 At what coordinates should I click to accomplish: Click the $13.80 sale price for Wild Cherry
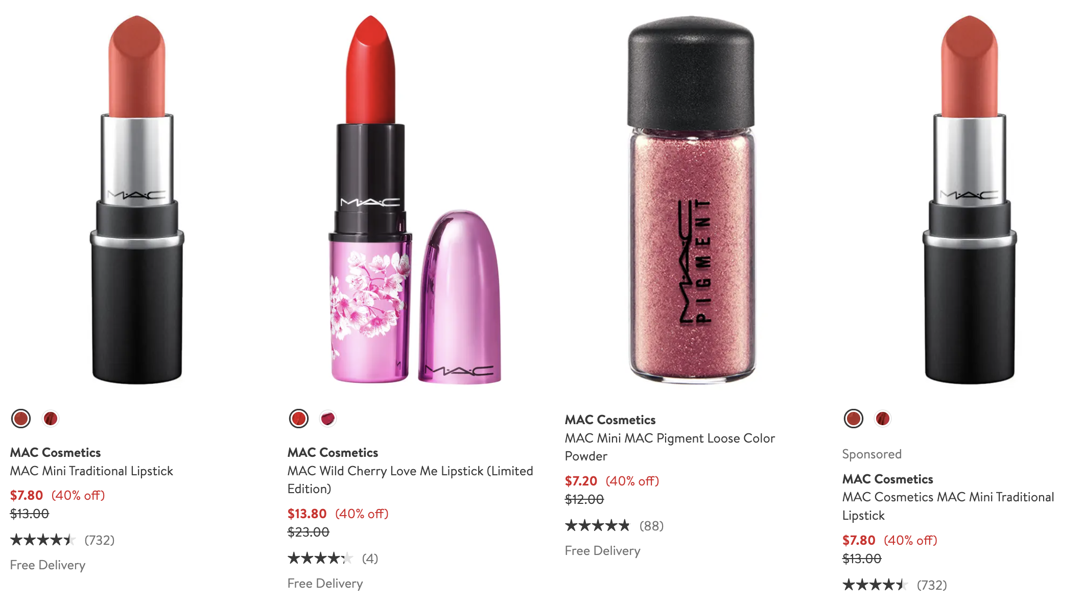307,514
